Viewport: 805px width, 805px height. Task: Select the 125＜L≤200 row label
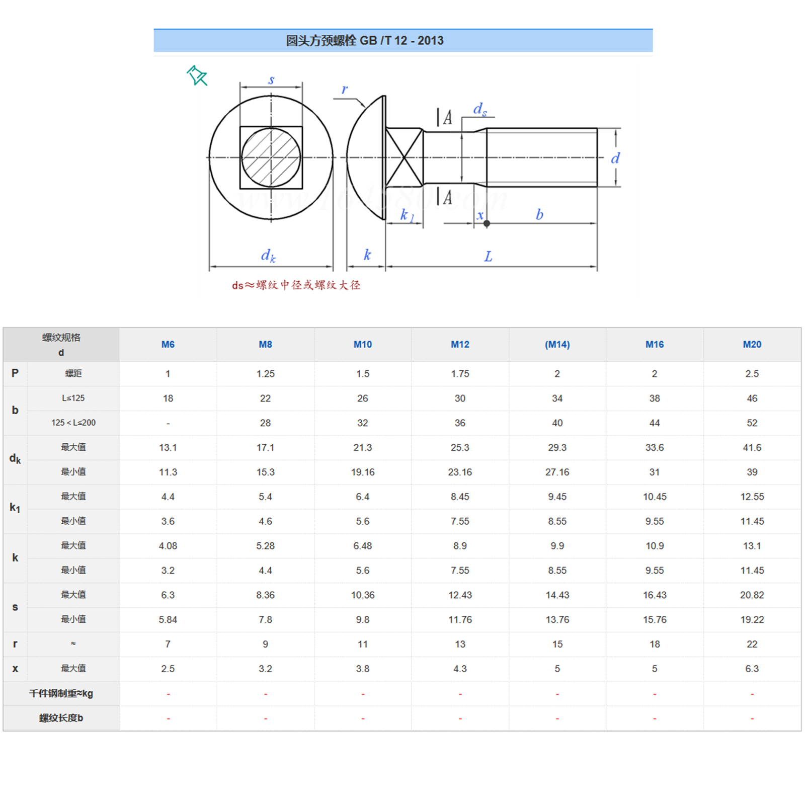click(x=73, y=423)
